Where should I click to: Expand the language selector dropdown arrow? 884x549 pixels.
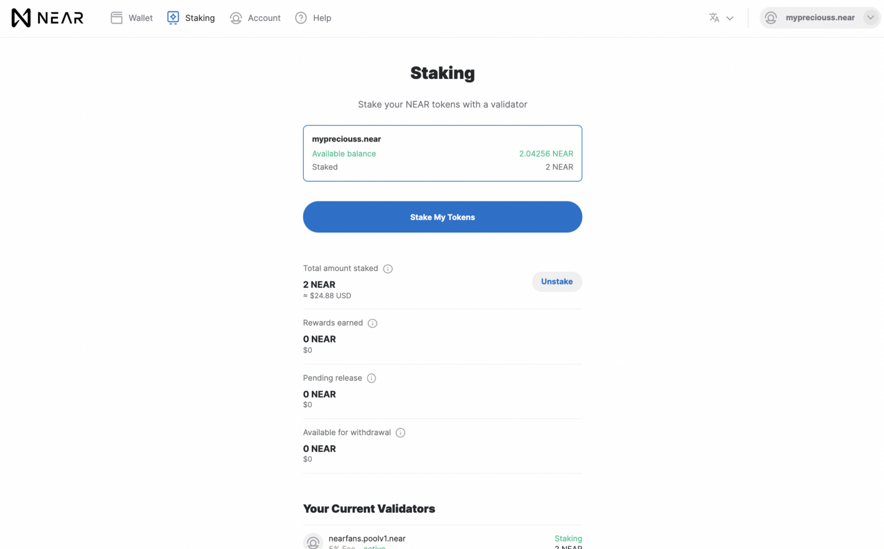tap(730, 18)
